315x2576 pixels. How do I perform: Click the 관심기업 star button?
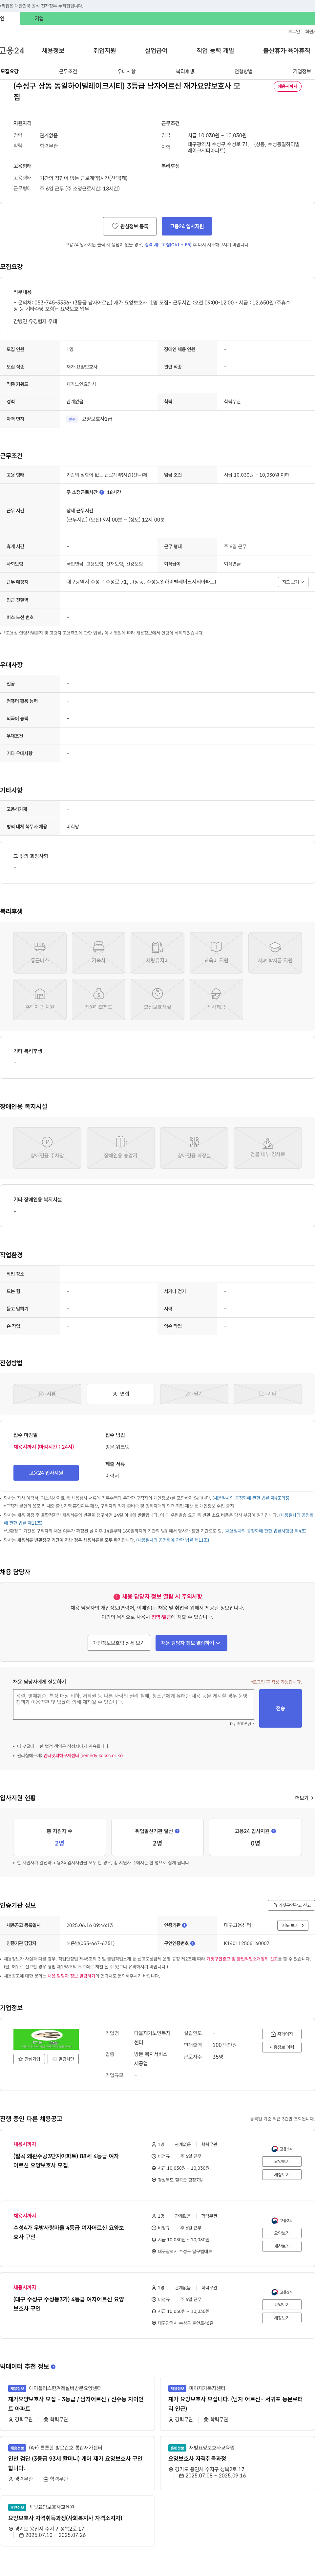(29, 2059)
